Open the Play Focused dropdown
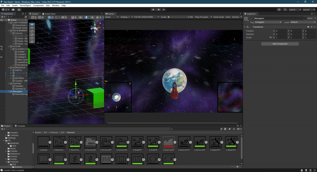 (203, 17)
